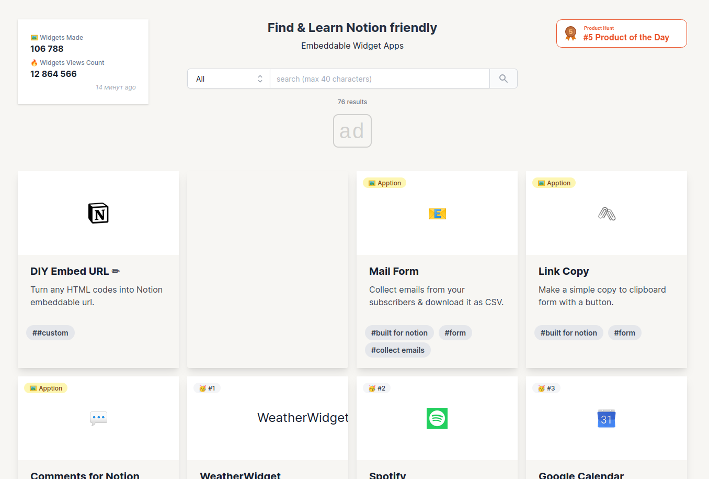Click the ad placeholder box
Screen dimensions: 709x479
tap(352, 131)
